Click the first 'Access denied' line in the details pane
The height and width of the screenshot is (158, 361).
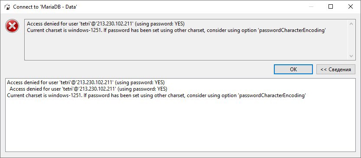pyautogui.click(x=86, y=82)
